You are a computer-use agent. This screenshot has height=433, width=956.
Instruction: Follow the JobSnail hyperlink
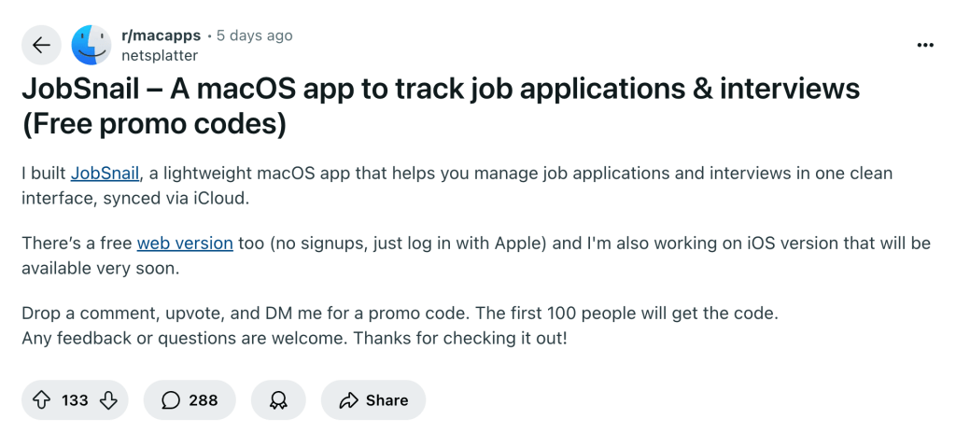pos(106,174)
